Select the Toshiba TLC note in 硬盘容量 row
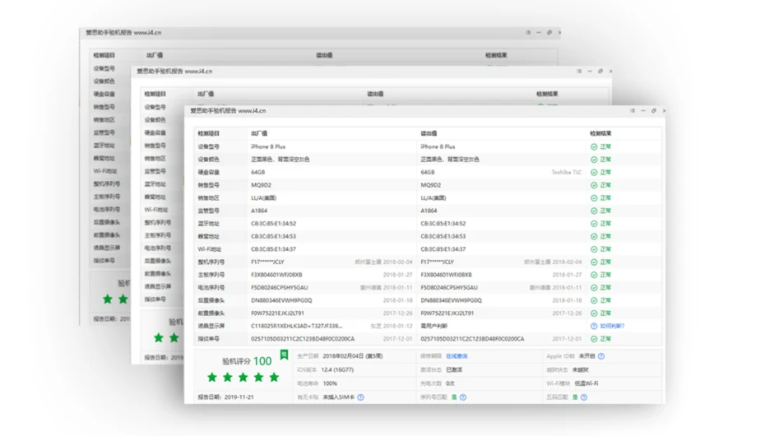 coord(567,172)
